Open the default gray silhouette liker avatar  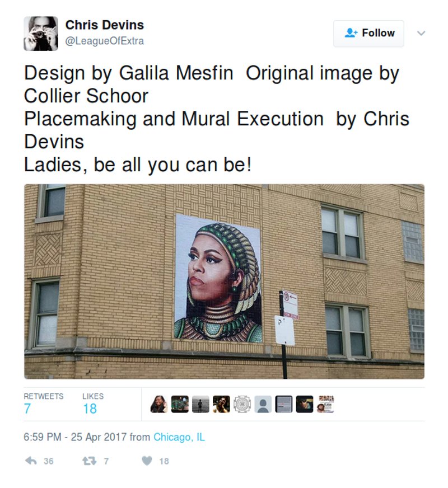pos(263,404)
